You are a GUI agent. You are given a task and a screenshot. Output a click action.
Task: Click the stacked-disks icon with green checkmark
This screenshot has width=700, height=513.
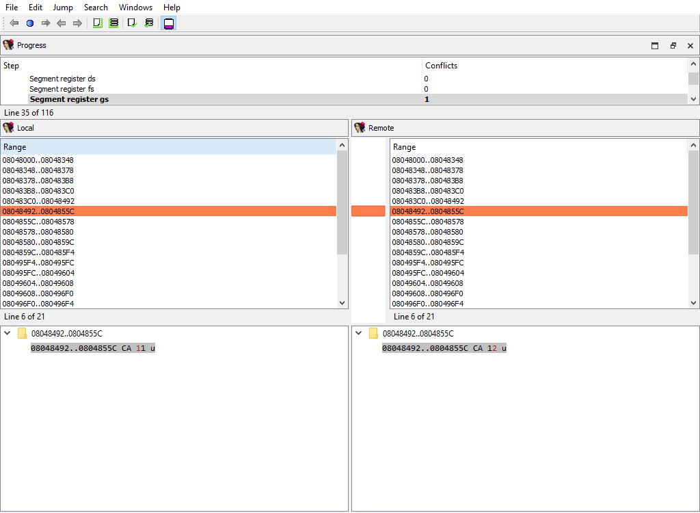(149, 23)
